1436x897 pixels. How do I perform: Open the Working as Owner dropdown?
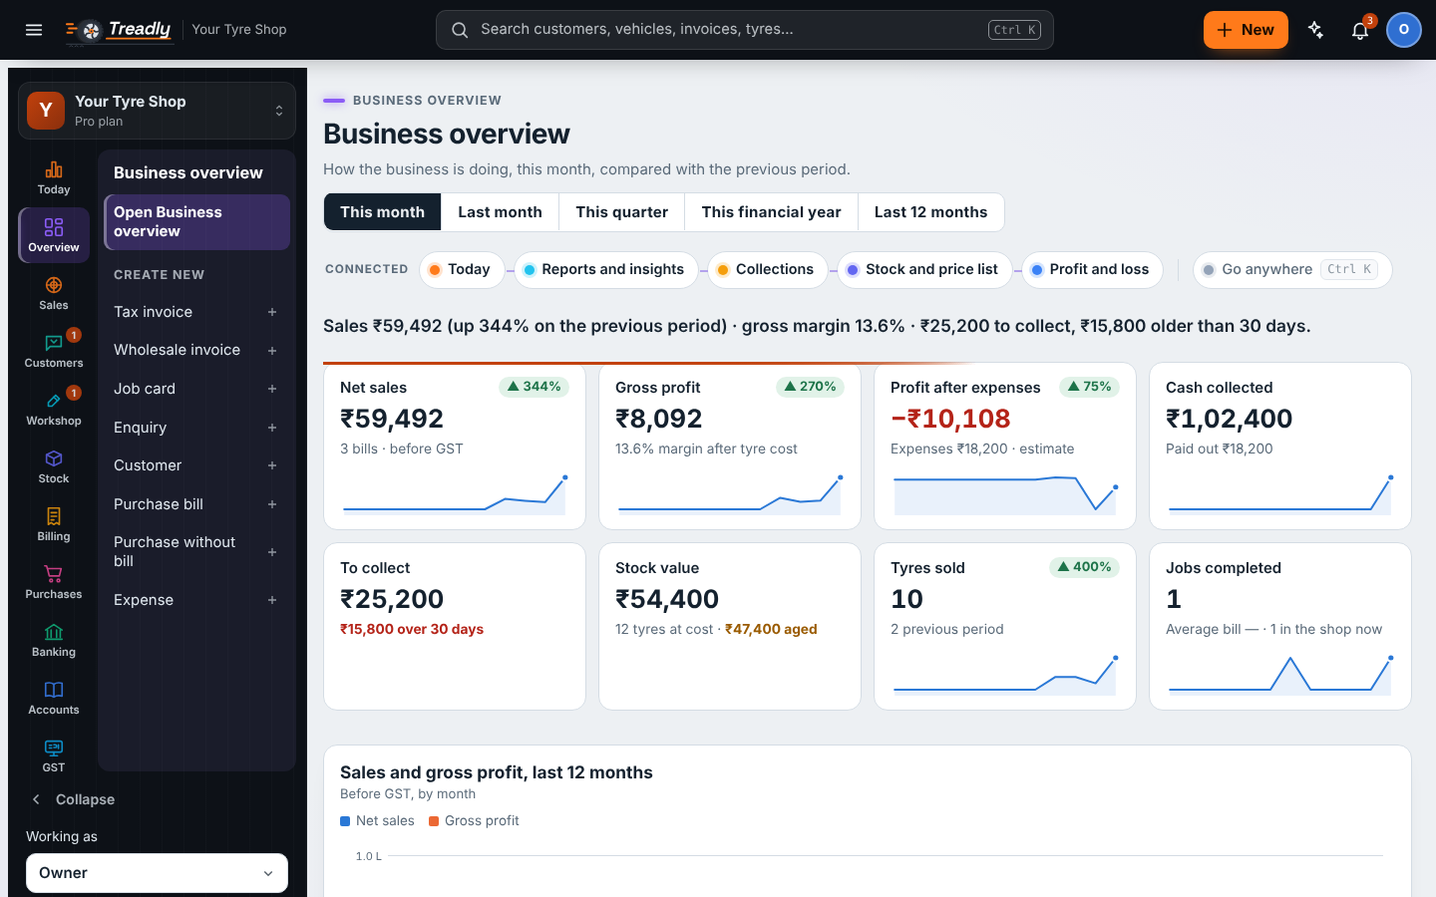point(157,873)
